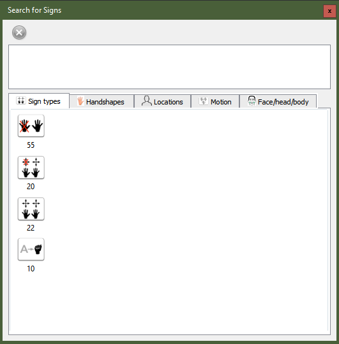Switch to the Handshapes tab
The width and height of the screenshot is (339, 344).
[102, 101]
